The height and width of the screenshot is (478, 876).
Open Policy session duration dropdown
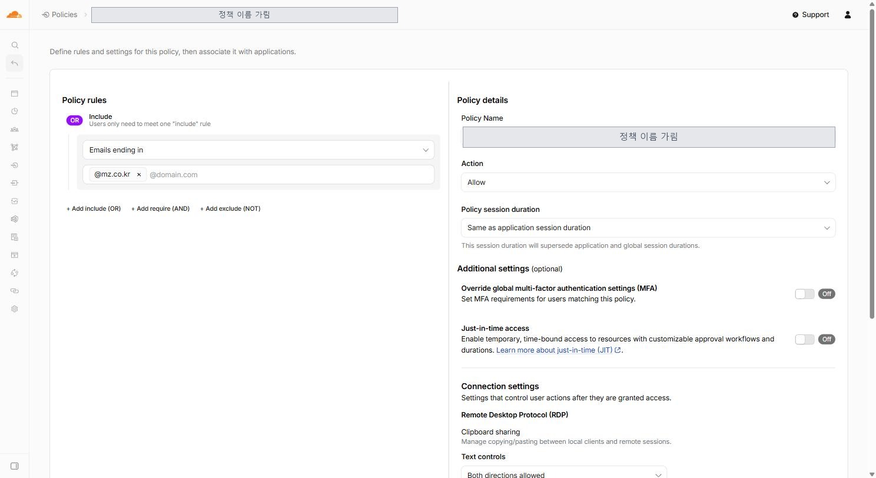click(648, 228)
